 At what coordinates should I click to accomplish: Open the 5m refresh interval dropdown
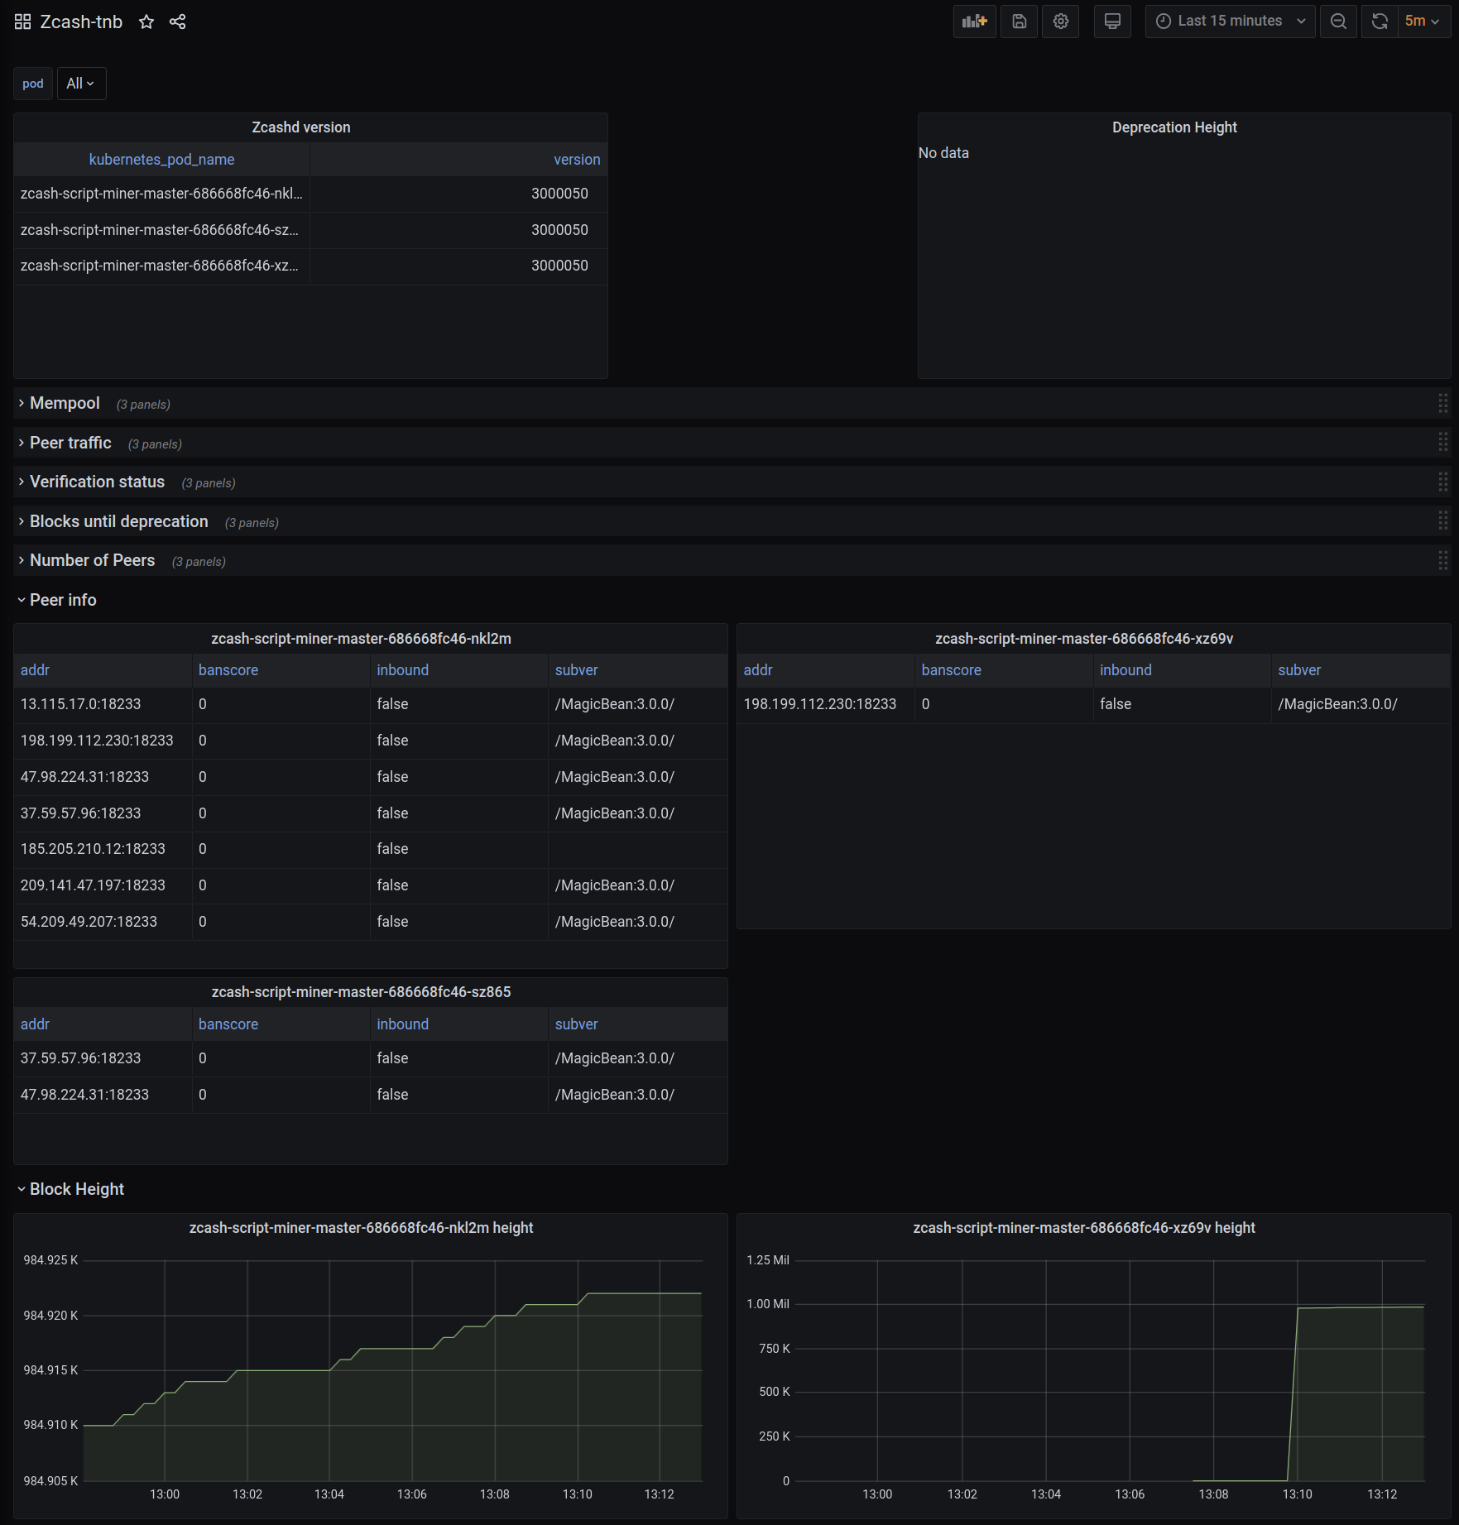point(1423,22)
